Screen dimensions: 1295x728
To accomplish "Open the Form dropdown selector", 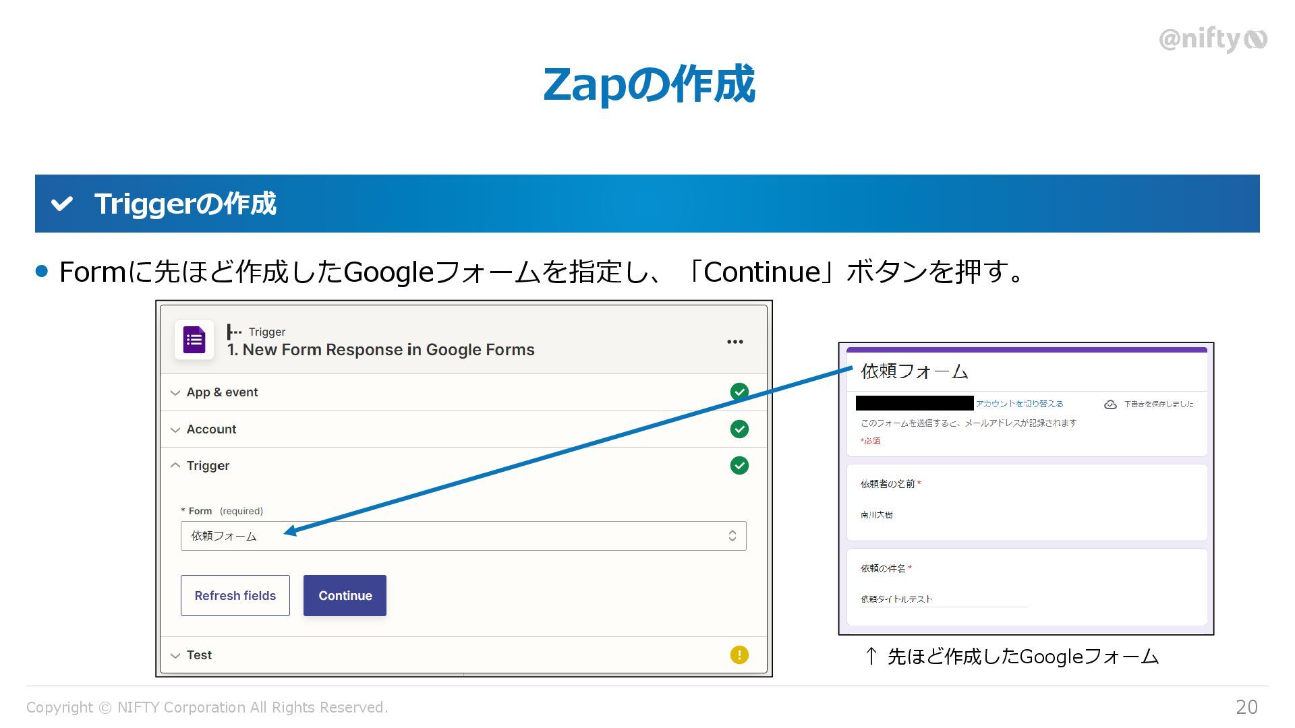I will (x=463, y=536).
